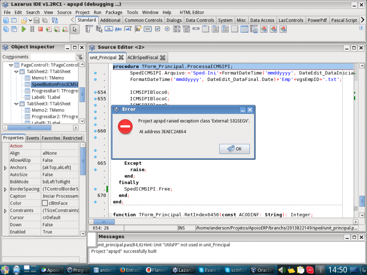The height and width of the screenshot is (275, 367).
Task: Select the TRadioButton component in the palette
Action: coord(167,29)
